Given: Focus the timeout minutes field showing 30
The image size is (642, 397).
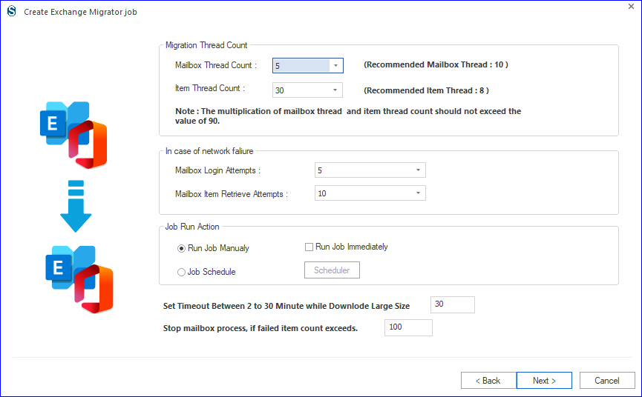Looking at the screenshot, I should click(453, 304).
